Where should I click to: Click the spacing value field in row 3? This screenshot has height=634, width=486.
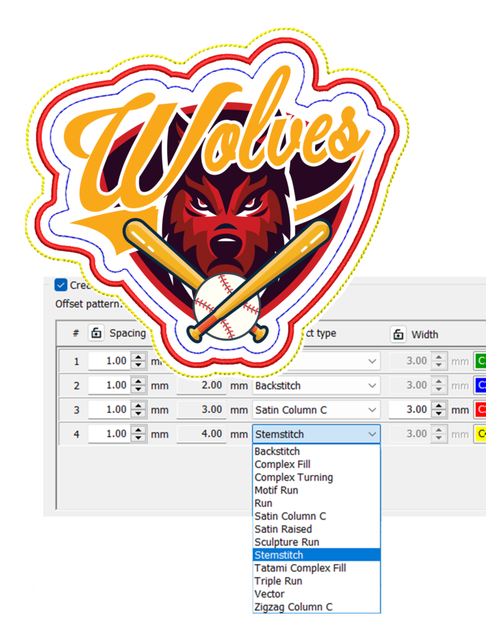point(109,409)
